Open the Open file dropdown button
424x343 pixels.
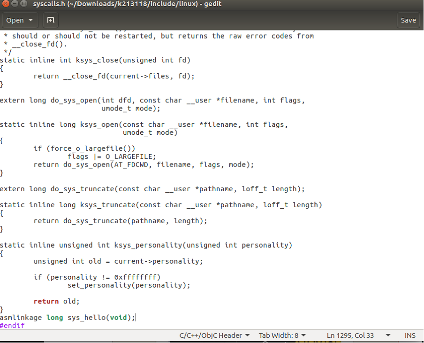(20, 20)
